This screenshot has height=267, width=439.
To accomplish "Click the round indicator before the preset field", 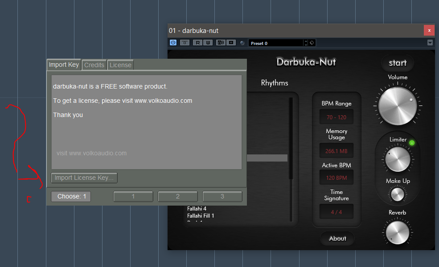I will point(242,43).
